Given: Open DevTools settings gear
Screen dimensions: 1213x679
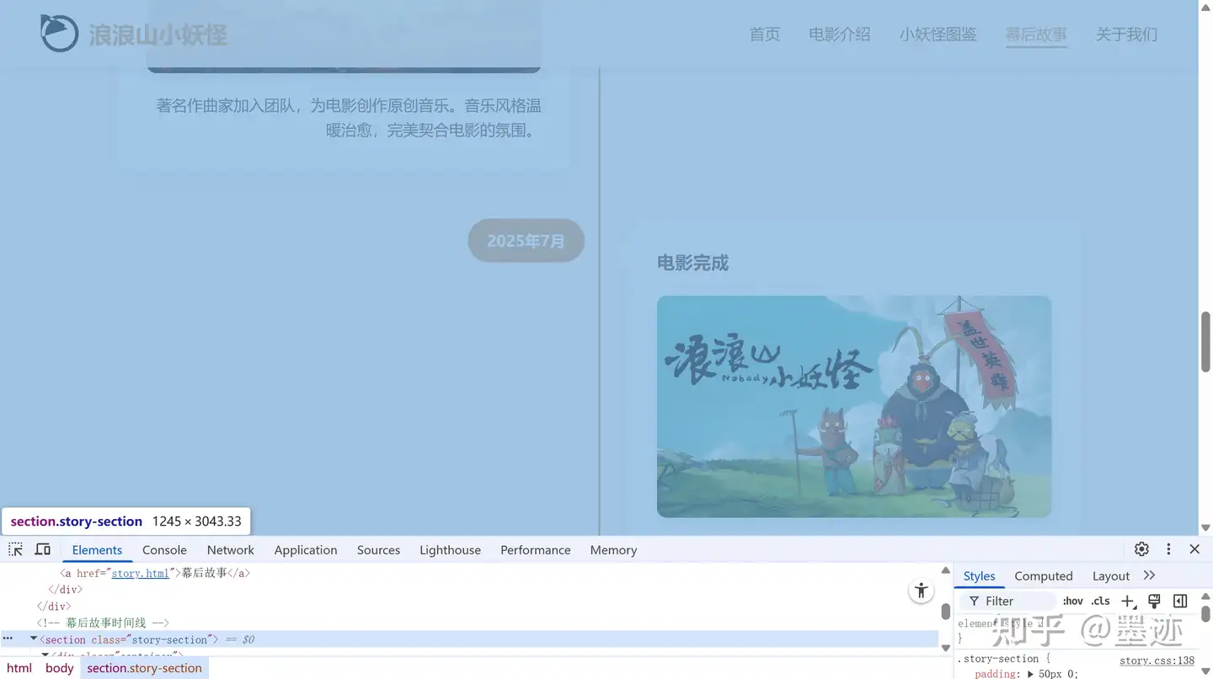Looking at the screenshot, I should tap(1141, 549).
